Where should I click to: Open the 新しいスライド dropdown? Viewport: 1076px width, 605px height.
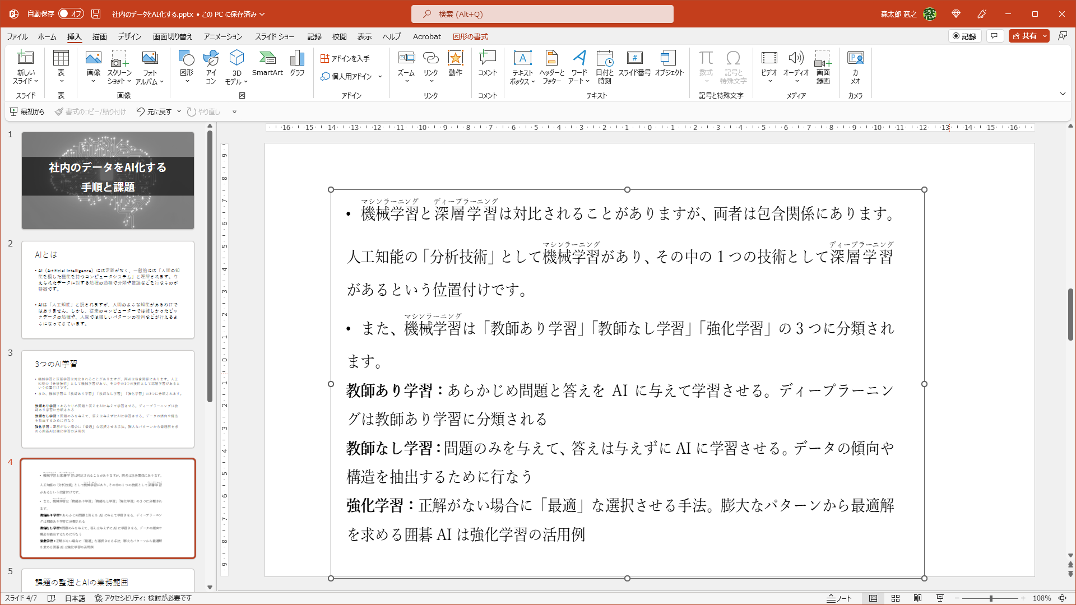click(25, 67)
